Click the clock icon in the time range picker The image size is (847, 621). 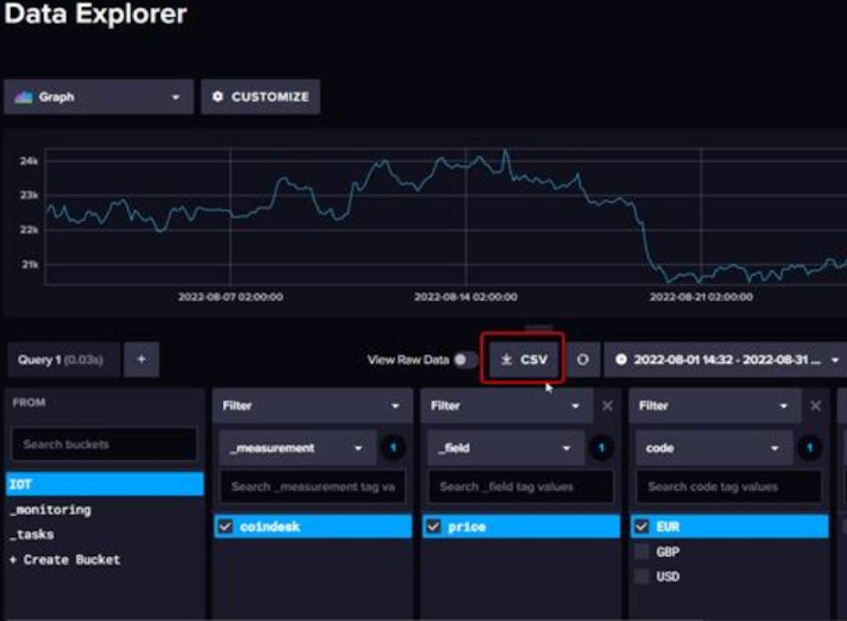coord(621,360)
